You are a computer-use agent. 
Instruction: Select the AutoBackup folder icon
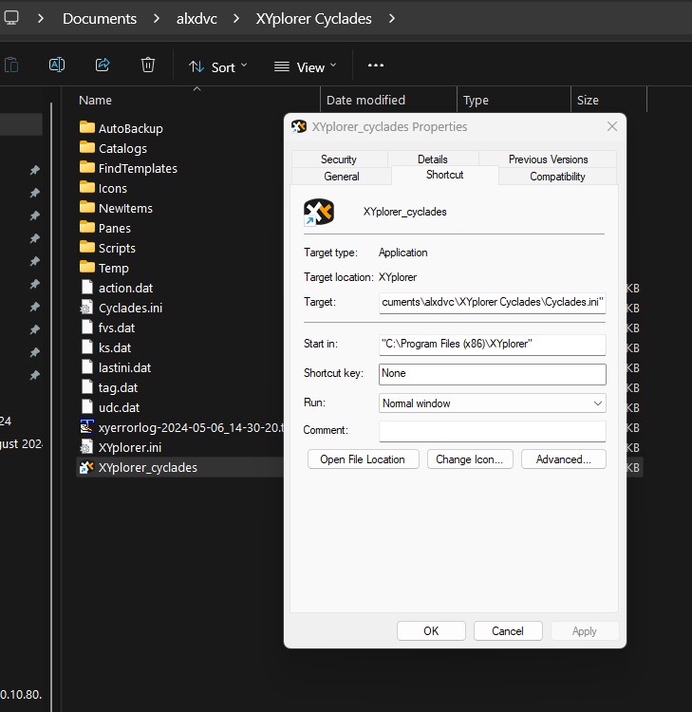click(x=87, y=128)
